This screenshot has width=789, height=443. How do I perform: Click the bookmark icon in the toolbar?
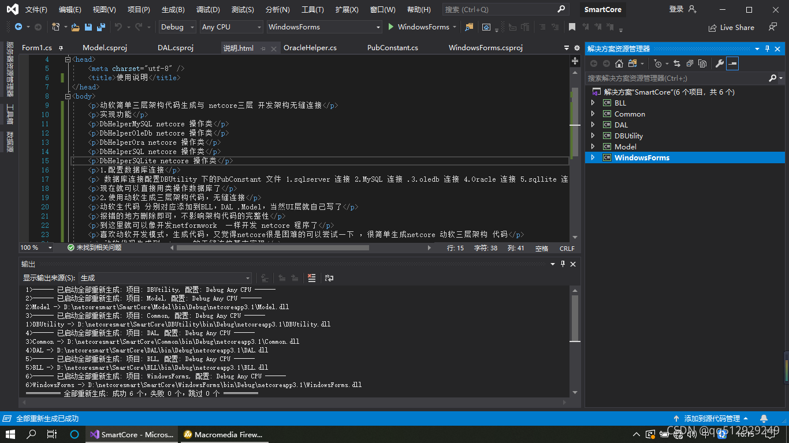(572, 27)
